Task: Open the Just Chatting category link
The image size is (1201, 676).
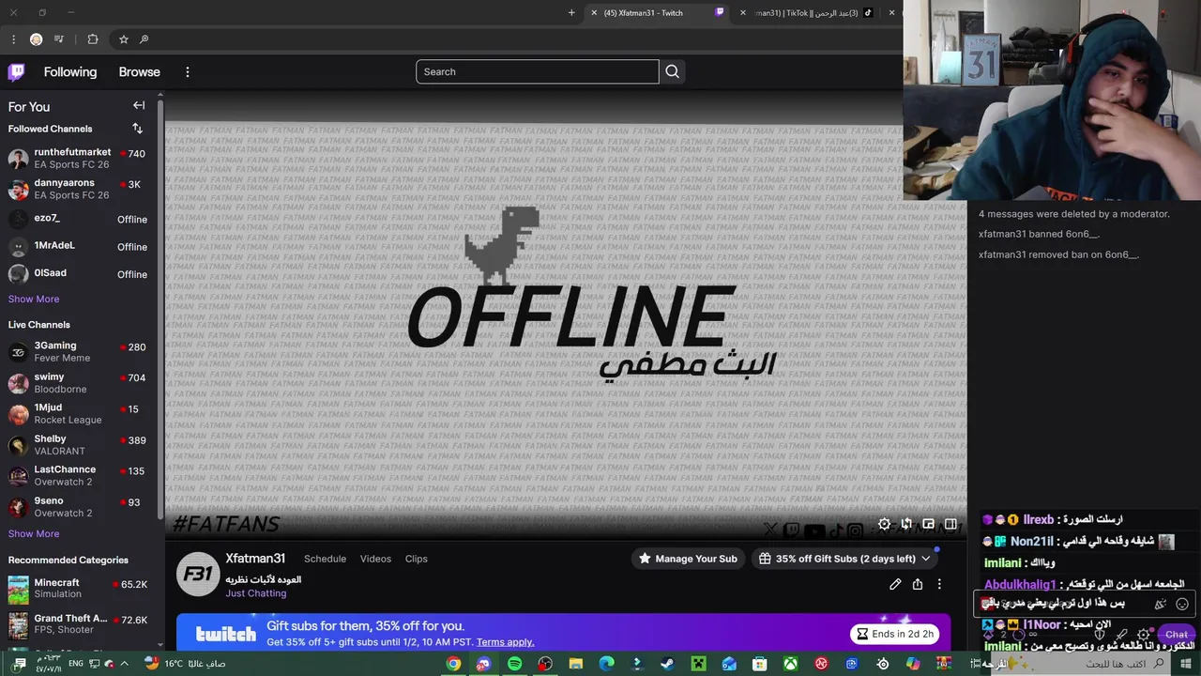Action: [255, 593]
